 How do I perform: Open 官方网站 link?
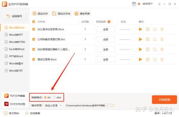point(11,113)
